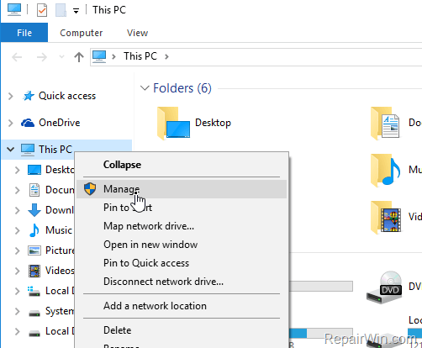The height and width of the screenshot is (348, 422).
Task: Collapse the Folders (6) group
Action: (145, 88)
